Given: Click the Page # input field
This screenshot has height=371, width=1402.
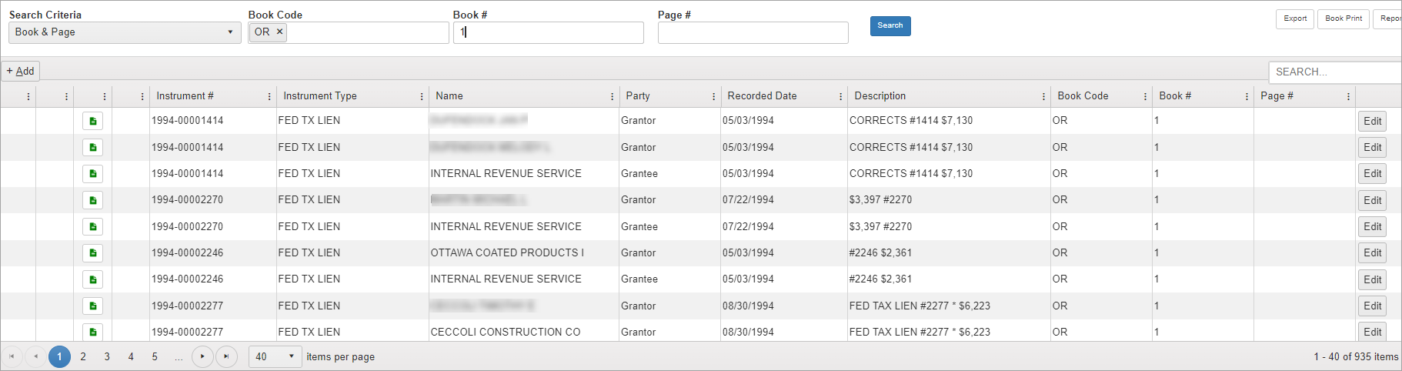Looking at the screenshot, I should (753, 32).
